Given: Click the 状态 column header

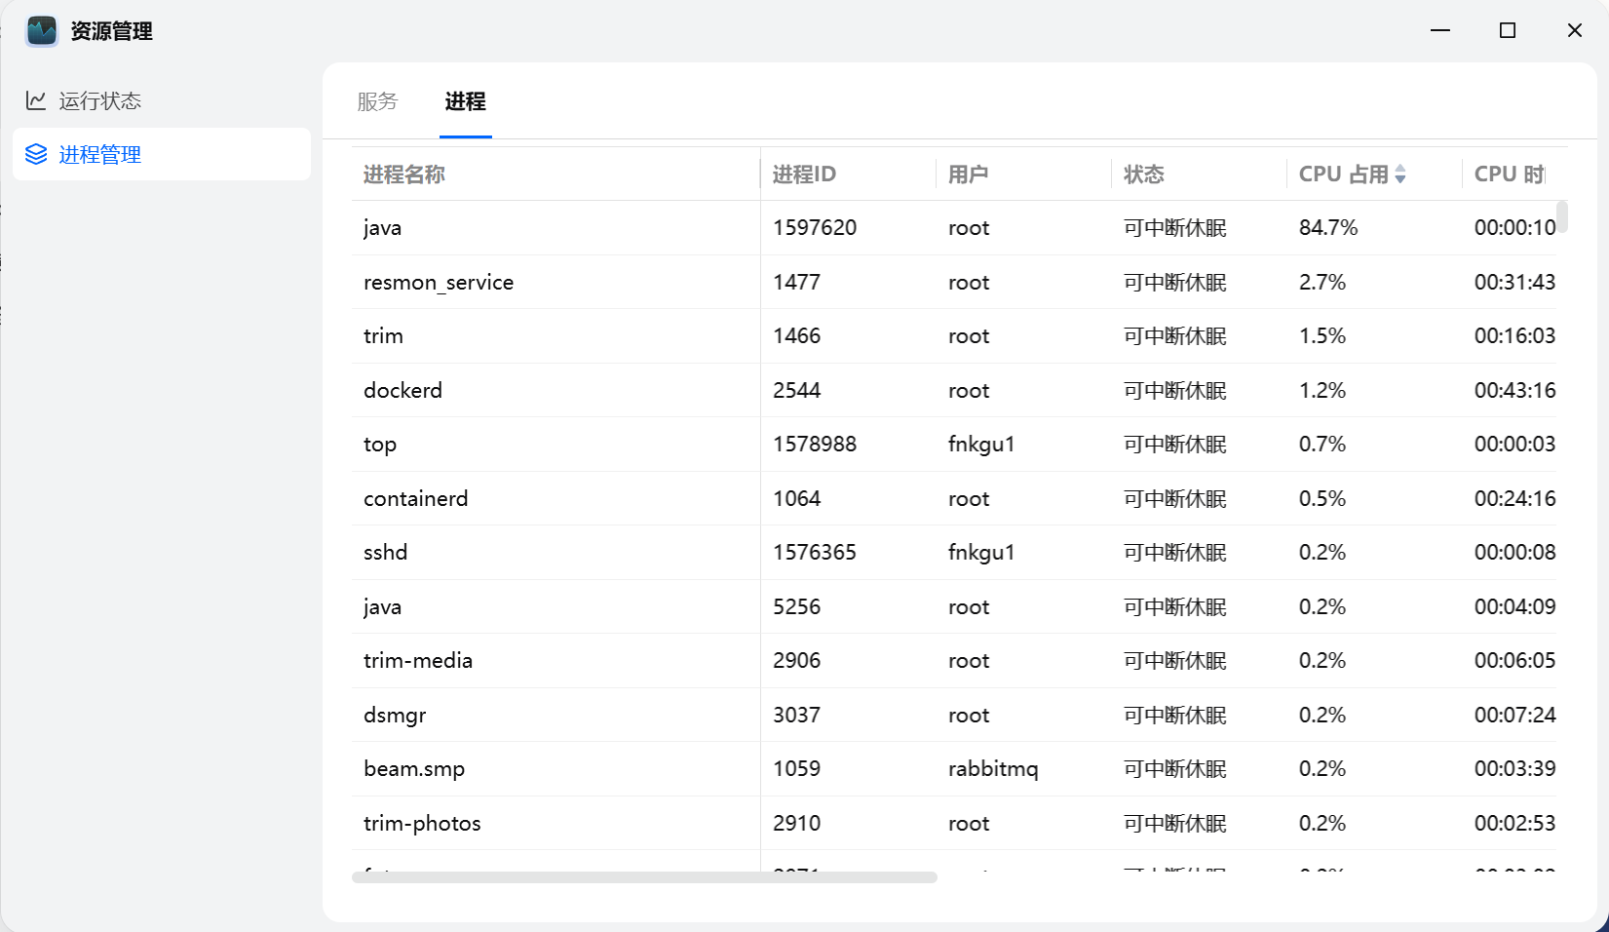Looking at the screenshot, I should (1143, 174).
